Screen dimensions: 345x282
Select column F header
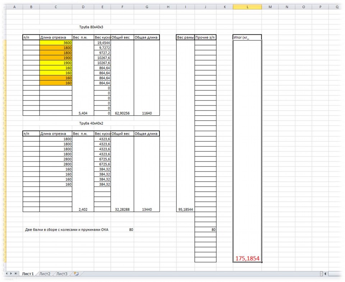click(122, 7)
